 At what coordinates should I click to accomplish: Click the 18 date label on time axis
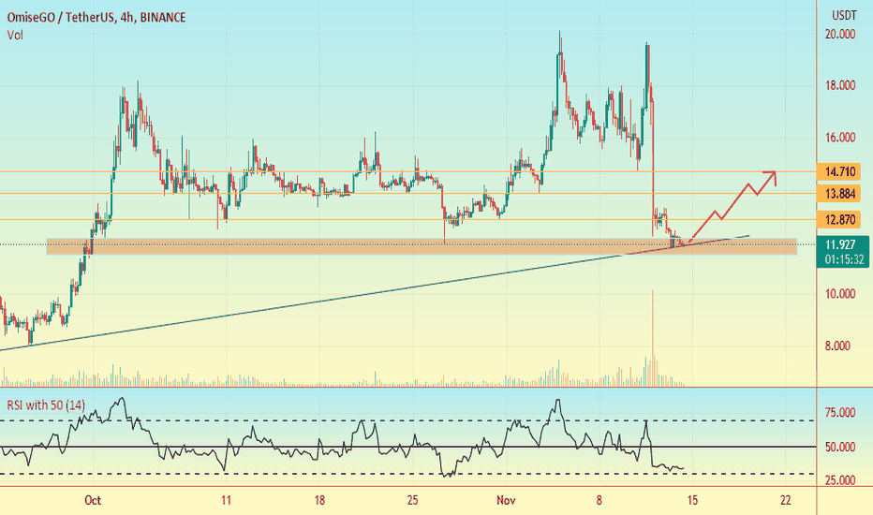(x=319, y=500)
